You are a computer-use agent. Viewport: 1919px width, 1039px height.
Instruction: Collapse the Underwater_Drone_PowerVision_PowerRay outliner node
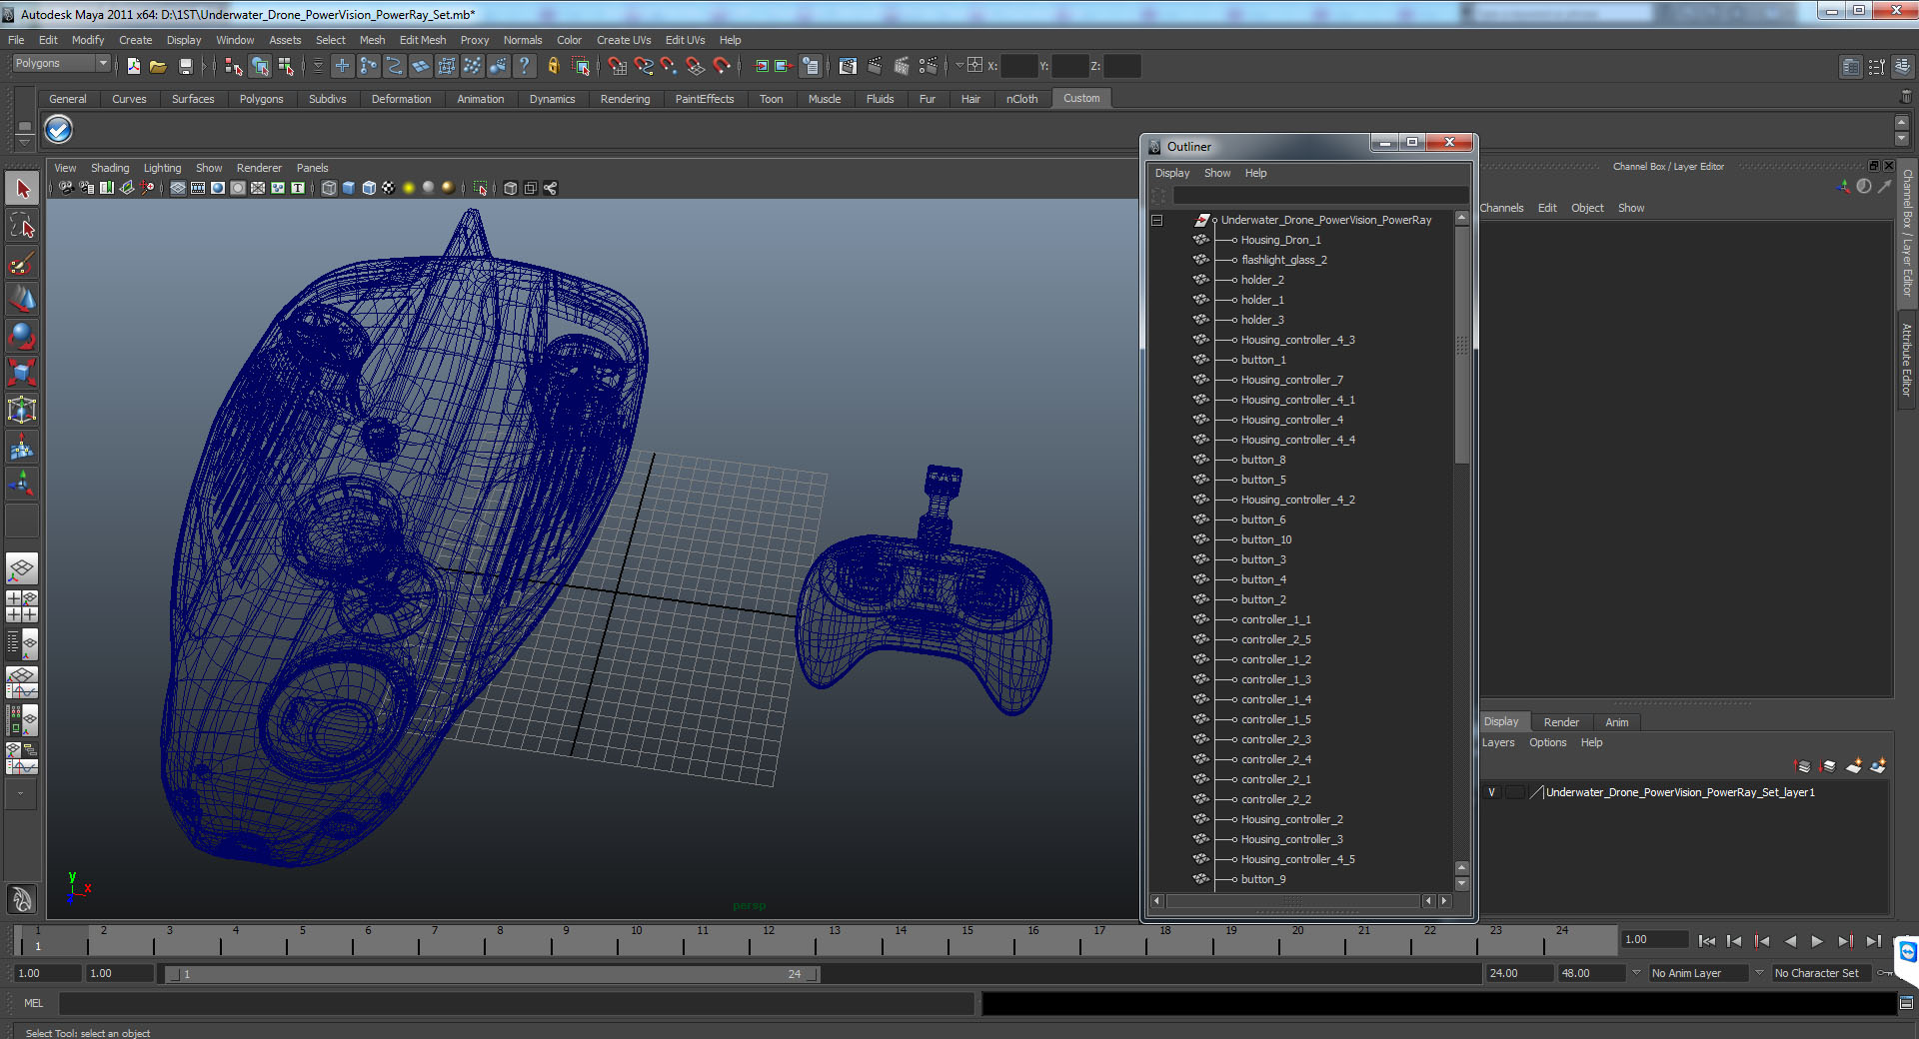(1156, 220)
